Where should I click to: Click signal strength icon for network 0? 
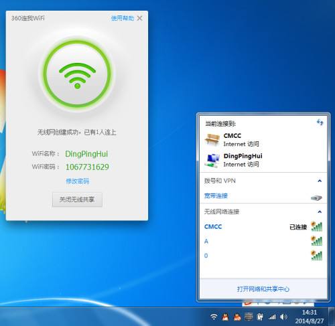[317, 255]
